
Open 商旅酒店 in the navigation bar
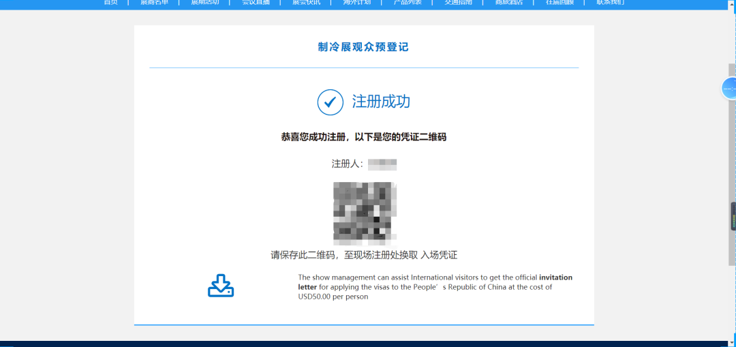(509, 2)
